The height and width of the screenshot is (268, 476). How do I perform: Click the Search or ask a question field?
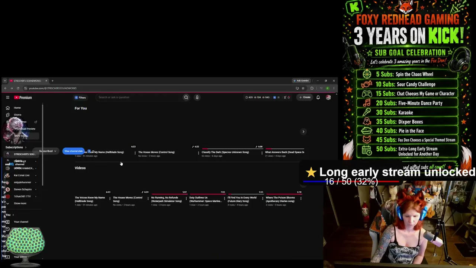[139, 98]
